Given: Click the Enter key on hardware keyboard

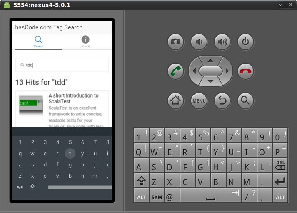Looking at the screenshot, I should tap(280, 180).
